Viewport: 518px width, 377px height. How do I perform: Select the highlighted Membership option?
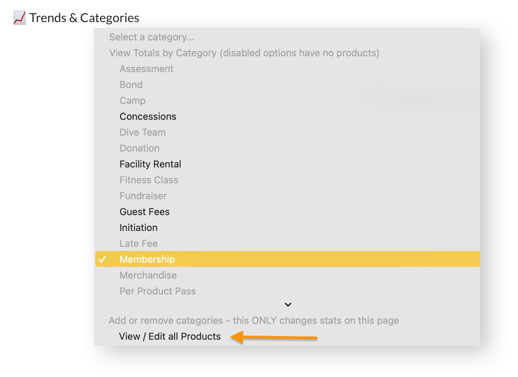tap(147, 259)
